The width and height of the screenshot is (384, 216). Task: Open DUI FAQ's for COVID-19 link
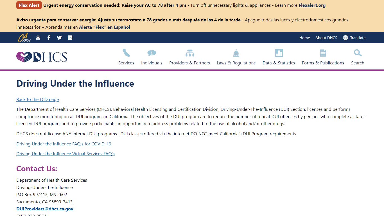64,144
